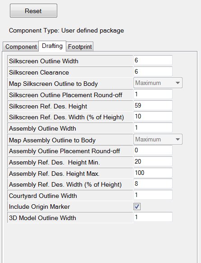This screenshot has width=201, height=263.
Task: Select Silkscreen Ref. Des. Width percentage field
Action: 153,116
